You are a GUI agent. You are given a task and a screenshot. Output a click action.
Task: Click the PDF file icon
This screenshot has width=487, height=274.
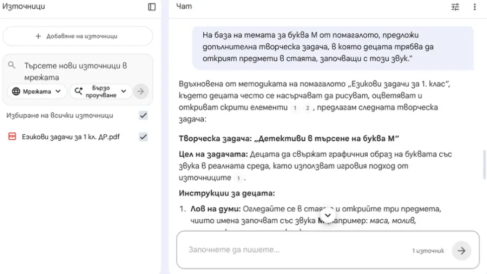(x=12, y=137)
